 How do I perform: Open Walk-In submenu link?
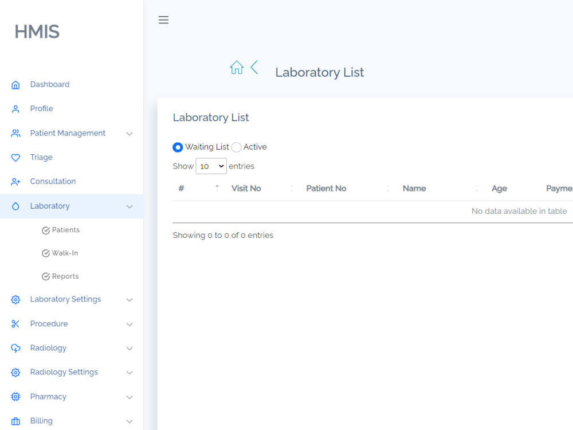(65, 253)
